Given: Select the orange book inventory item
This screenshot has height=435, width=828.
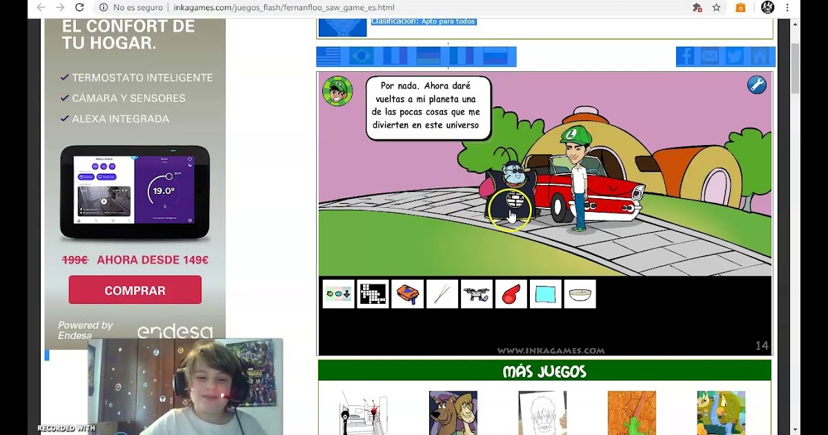Looking at the screenshot, I should point(408,294).
